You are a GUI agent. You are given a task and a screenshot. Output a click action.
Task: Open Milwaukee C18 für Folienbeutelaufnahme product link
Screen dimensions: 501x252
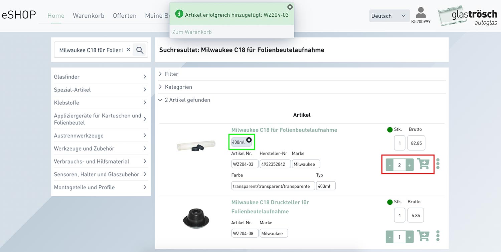pos(284,130)
